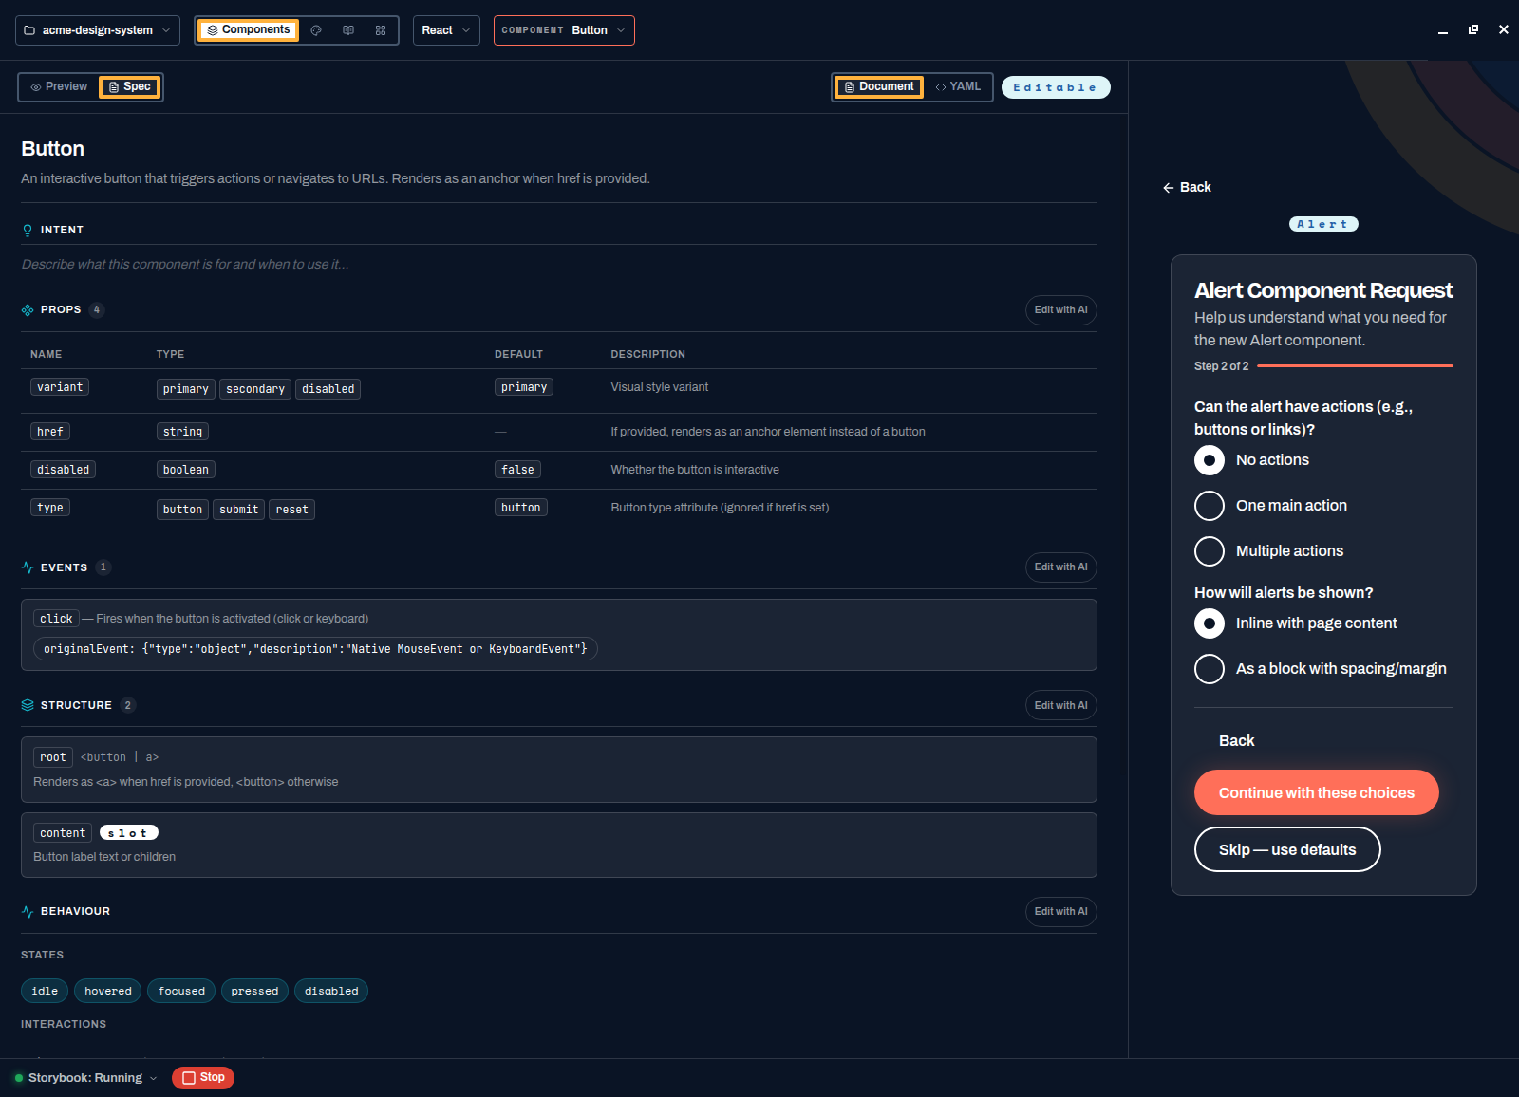Select the No actions radio option
1519x1097 pixels.
(x=1210, y=460)
